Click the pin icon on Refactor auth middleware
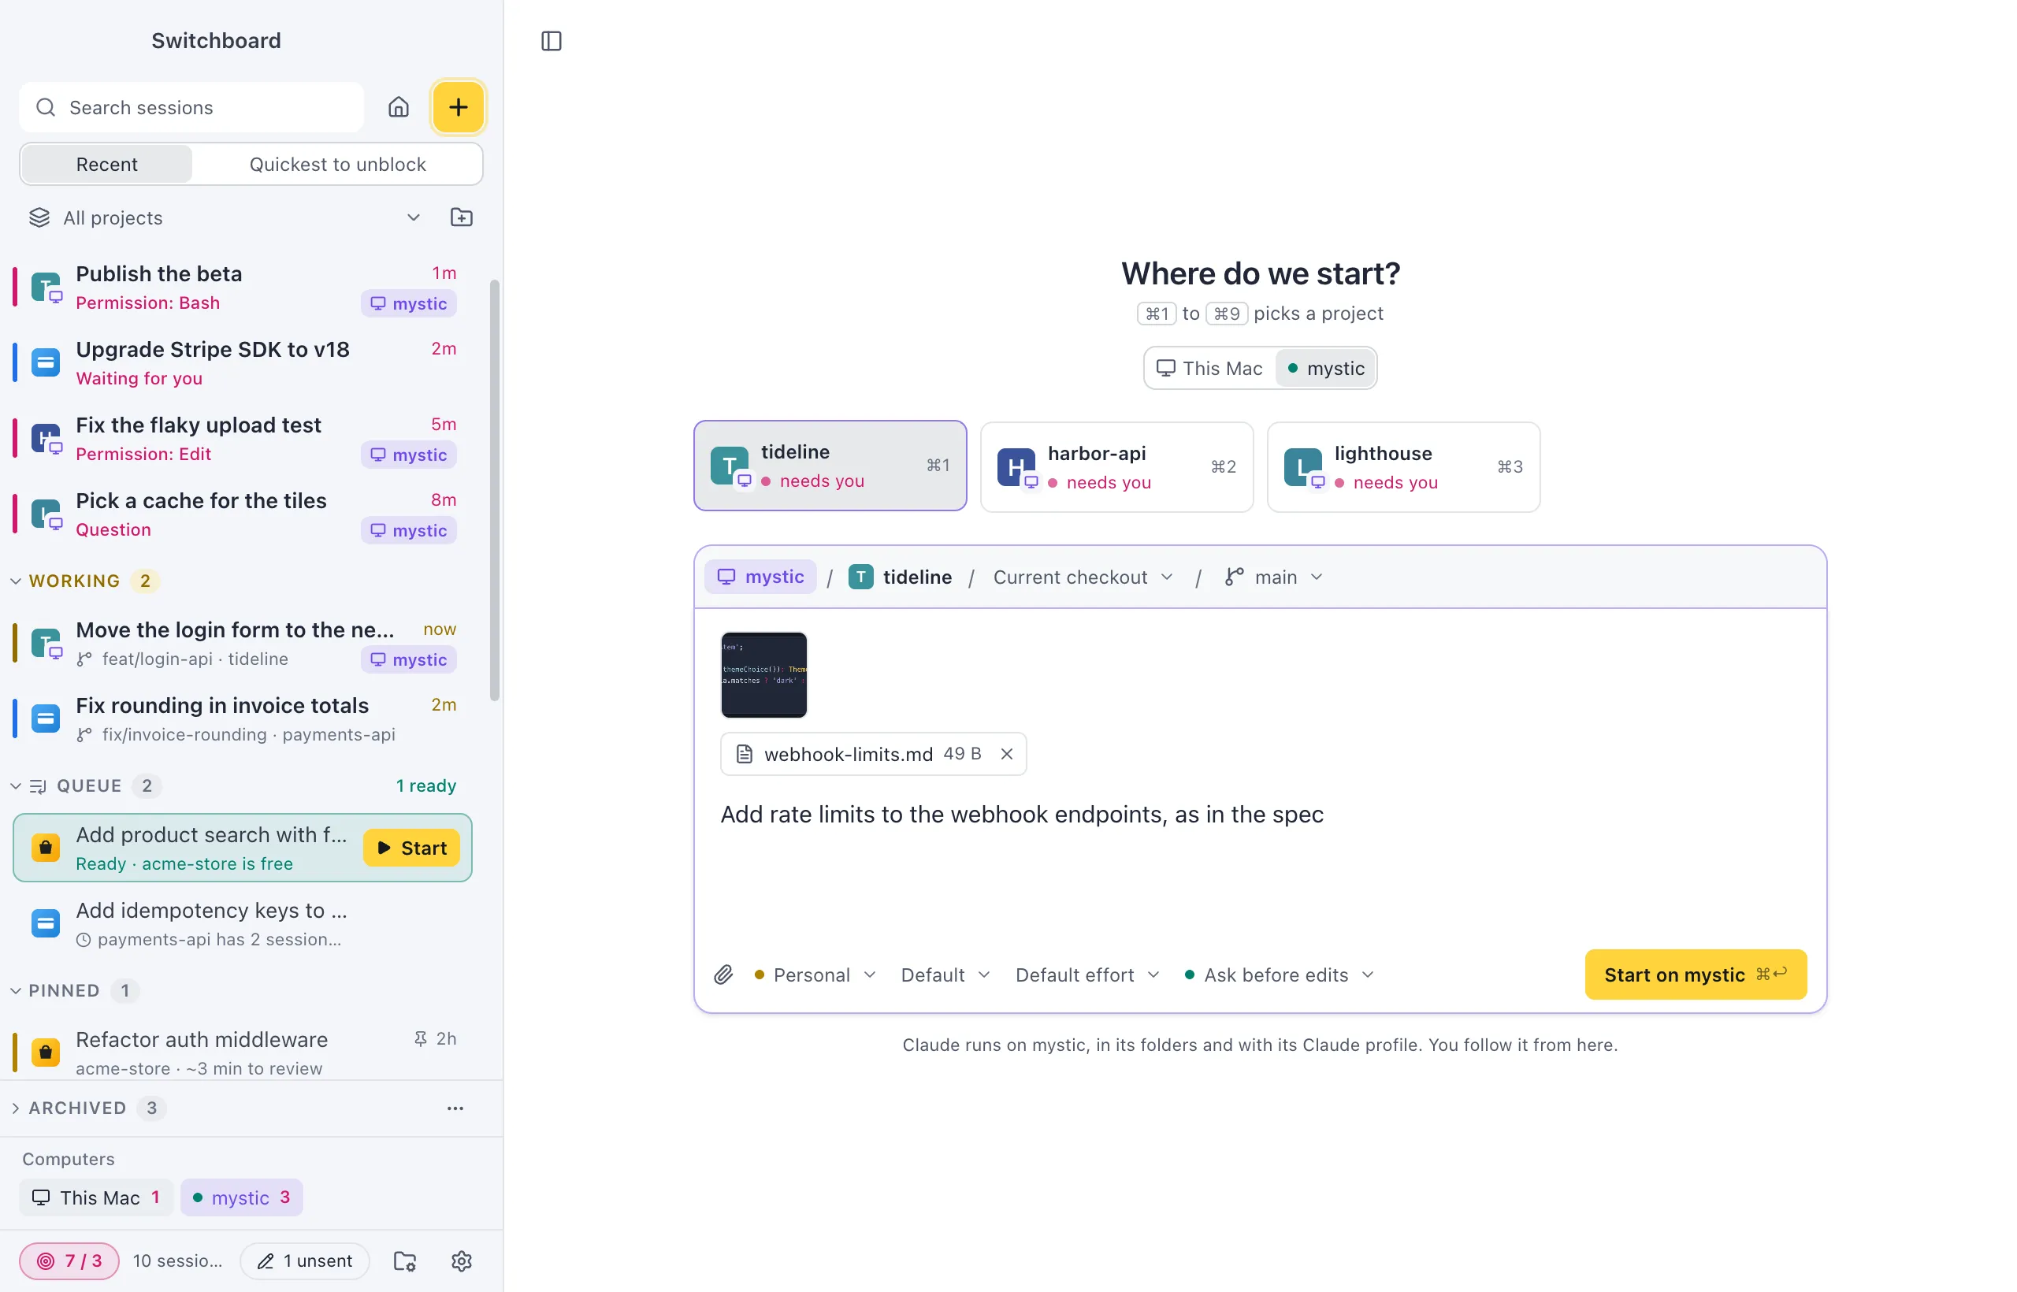Image resolution: width=2017 pixels, height=1292 pixels. pos(421,1038)
